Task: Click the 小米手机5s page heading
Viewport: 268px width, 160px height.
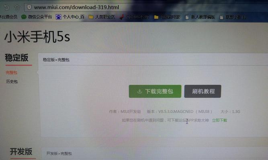Action: click(x=37, y=36)
